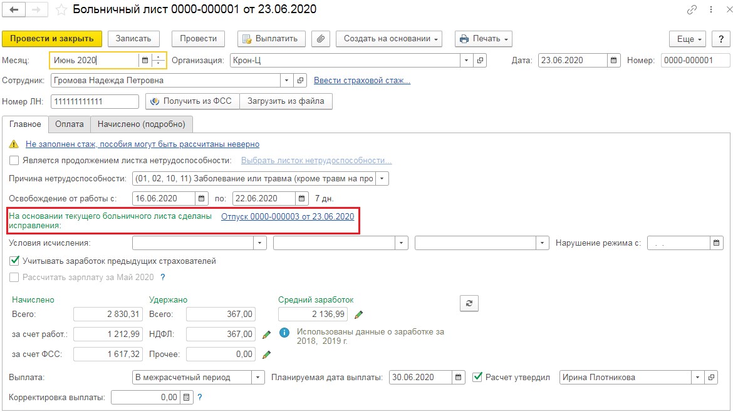Click the recalculate refresh arrows button

(x=469, y=304)
